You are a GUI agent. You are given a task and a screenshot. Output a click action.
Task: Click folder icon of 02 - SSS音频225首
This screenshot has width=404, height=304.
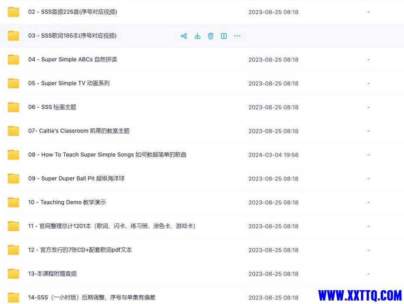coord(13,12)
